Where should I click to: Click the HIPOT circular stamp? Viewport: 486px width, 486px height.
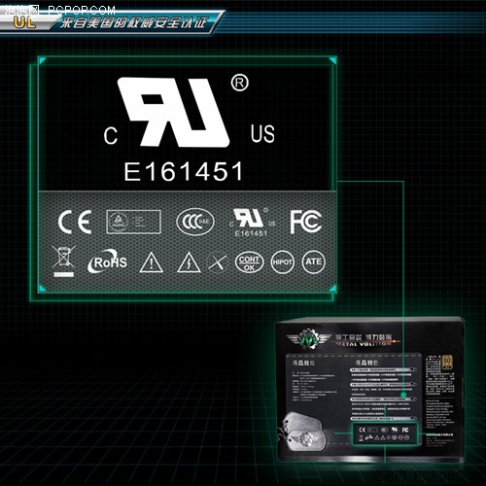283,261
